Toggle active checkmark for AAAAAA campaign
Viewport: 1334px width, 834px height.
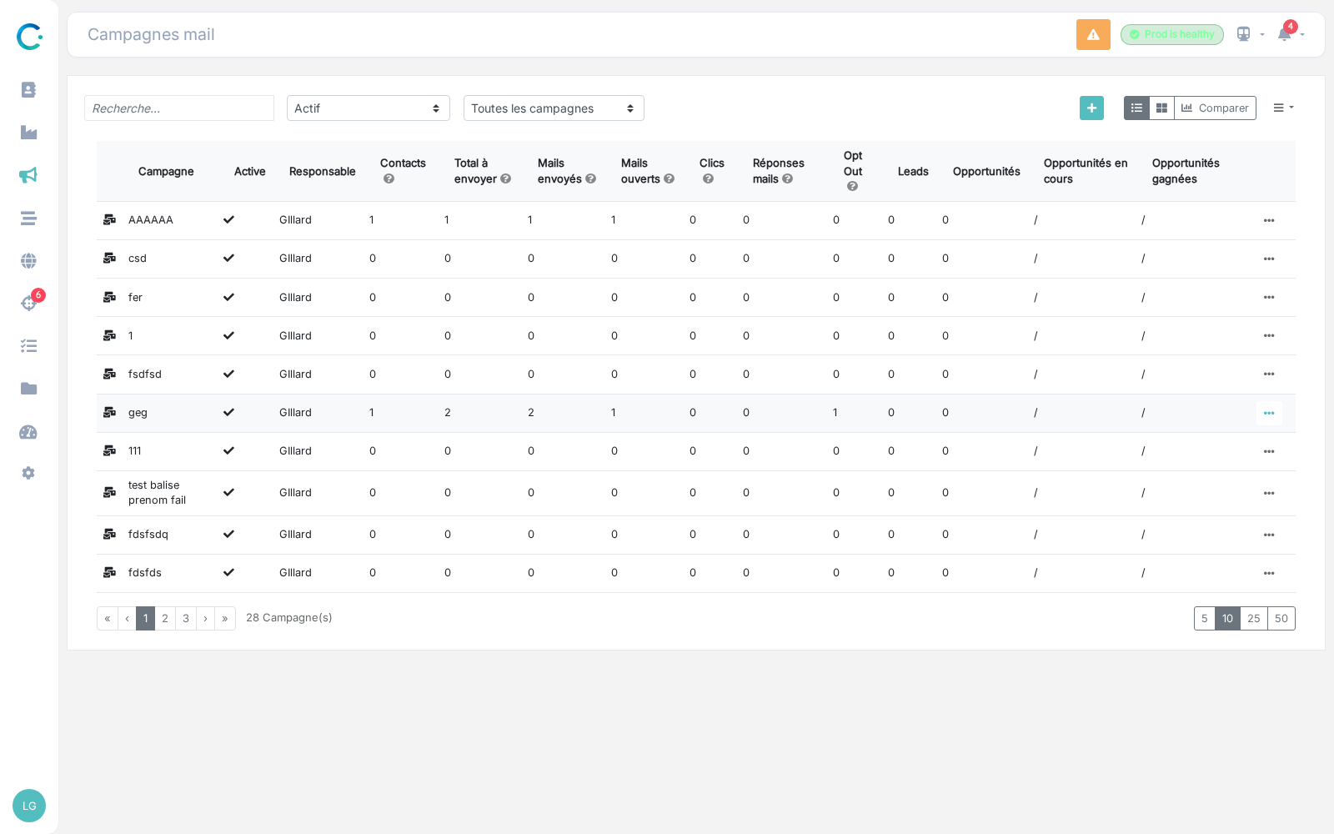tap(228, 219)
